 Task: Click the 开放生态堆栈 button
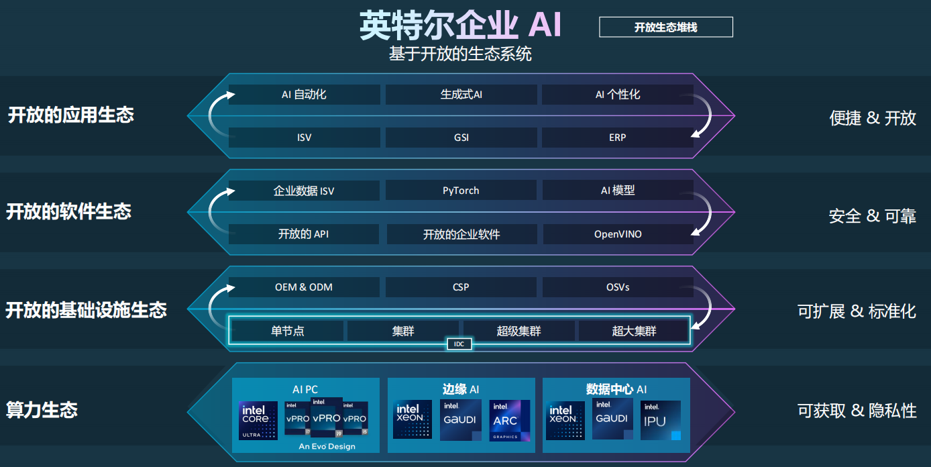pos(666,27)
